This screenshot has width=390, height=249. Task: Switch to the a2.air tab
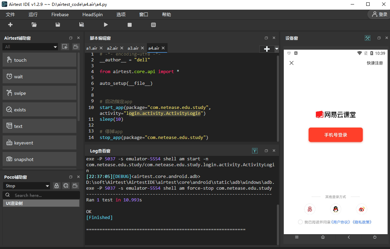click(x=112, y=48)
